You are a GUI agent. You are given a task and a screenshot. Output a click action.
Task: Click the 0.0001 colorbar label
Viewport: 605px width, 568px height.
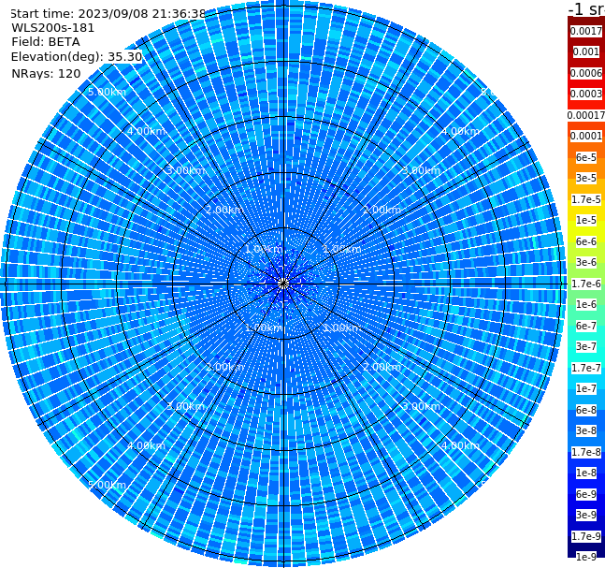coord(586,136)
